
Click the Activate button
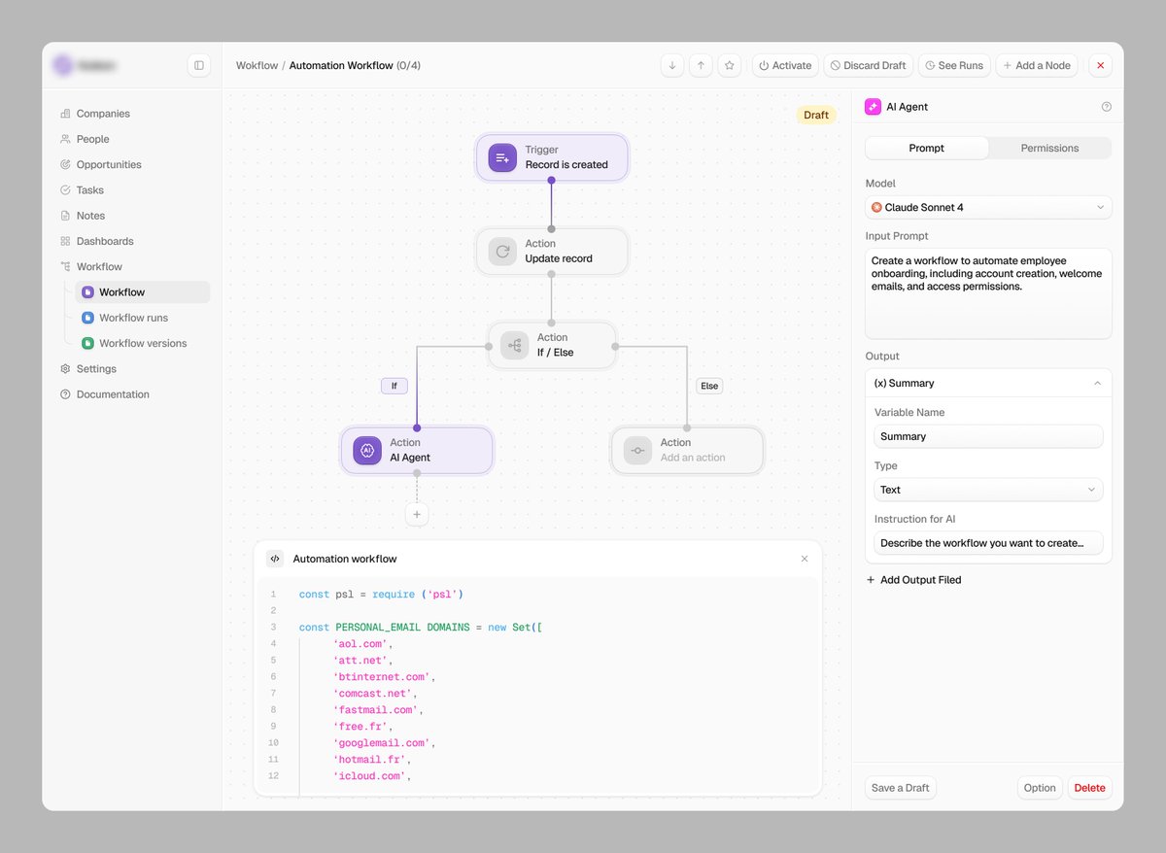point(785,65)
